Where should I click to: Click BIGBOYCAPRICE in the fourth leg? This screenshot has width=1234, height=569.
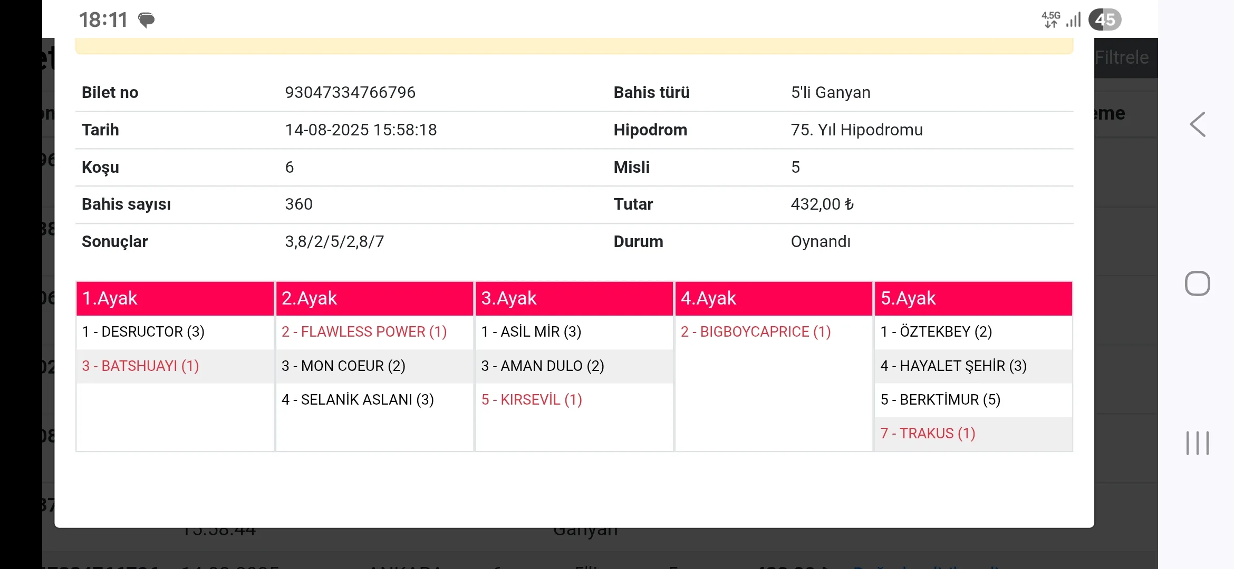tap(756, 331)
